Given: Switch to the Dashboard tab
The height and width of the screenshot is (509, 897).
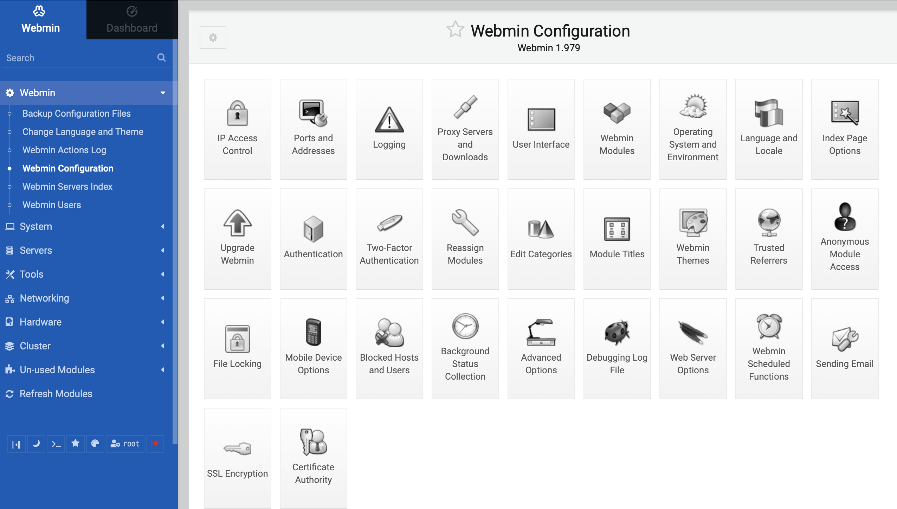Looking at the screenshot, I should [x=132, y=20].
